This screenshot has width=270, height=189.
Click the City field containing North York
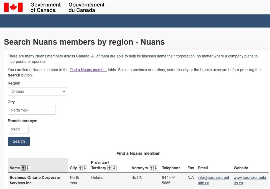[32, 110]
